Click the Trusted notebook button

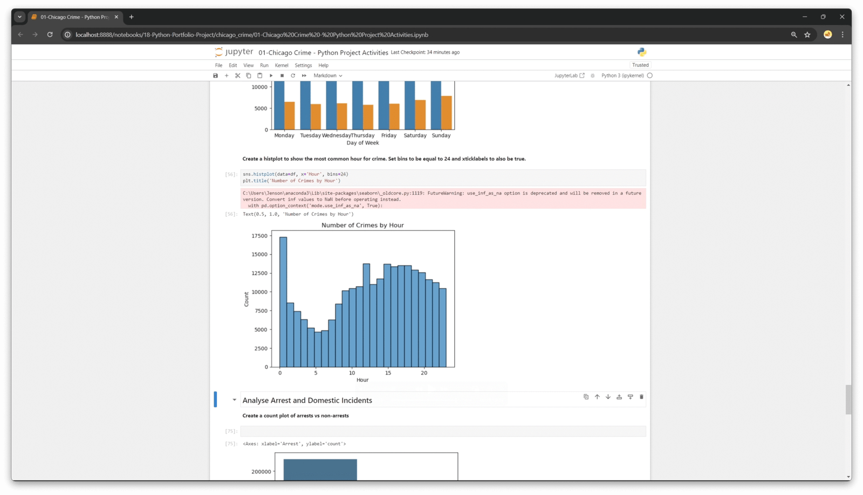[640, 65]
